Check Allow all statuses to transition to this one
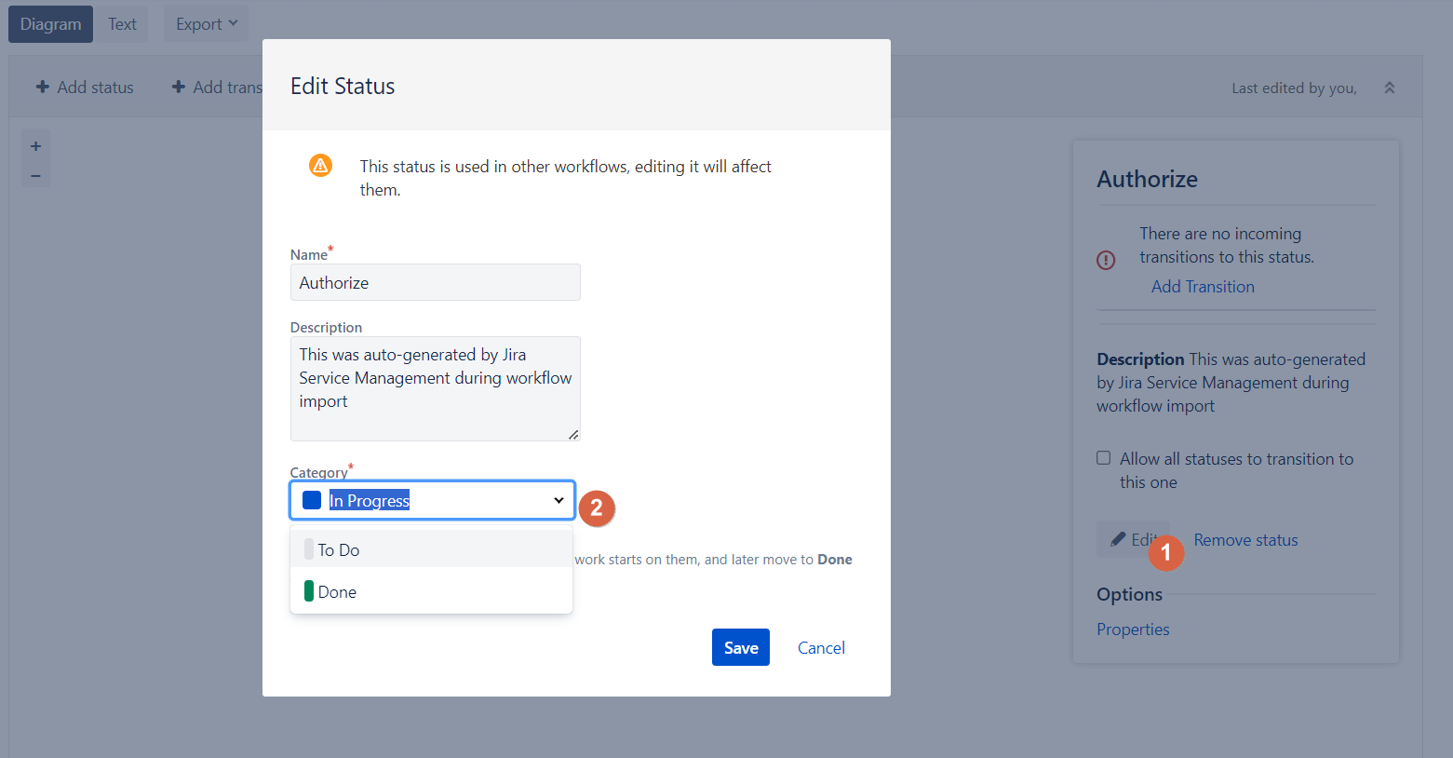The height and width of the screenshot is (758, 1453). [x=1103, y=457]
